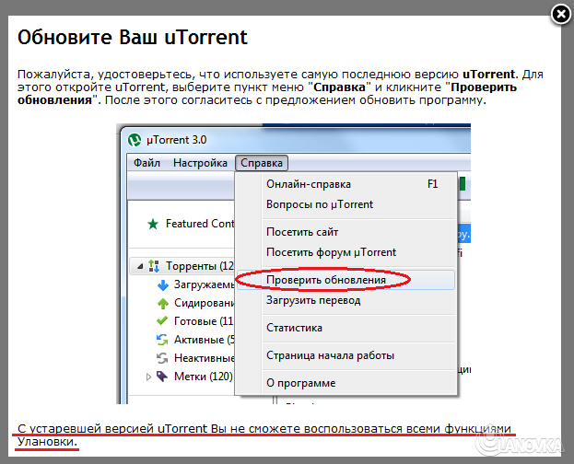The height and width of the screenshot is (464, 574).
Task: Open the Настройка menu
Action: pos(200,163)
